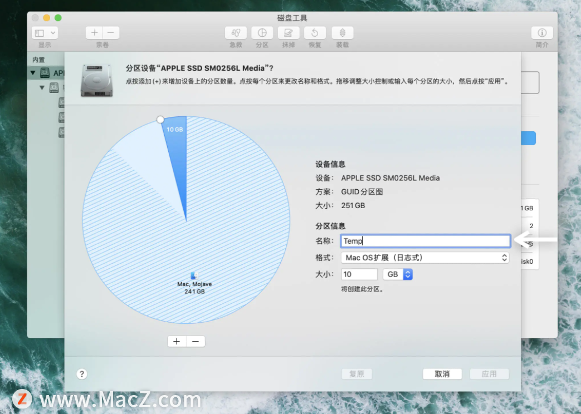Viewport: 581px width, 414px height.
Task: Click the device name APPLE SSD SM0256L Media
Action: point(390,178)
